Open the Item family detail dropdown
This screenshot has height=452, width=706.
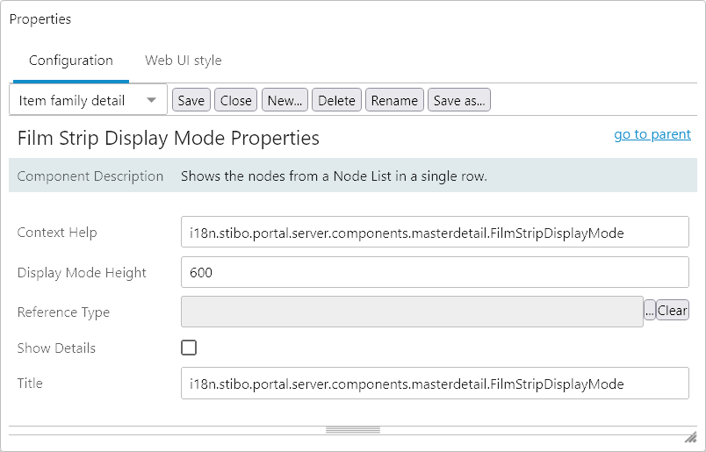(x=88, y=100)
